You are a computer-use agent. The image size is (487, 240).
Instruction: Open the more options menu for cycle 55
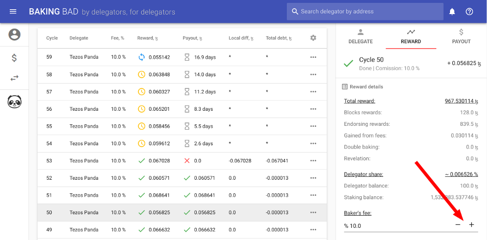click(313, 126)
